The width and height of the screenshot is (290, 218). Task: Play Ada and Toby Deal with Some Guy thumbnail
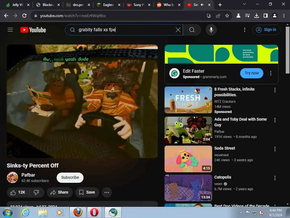[188, 130]
